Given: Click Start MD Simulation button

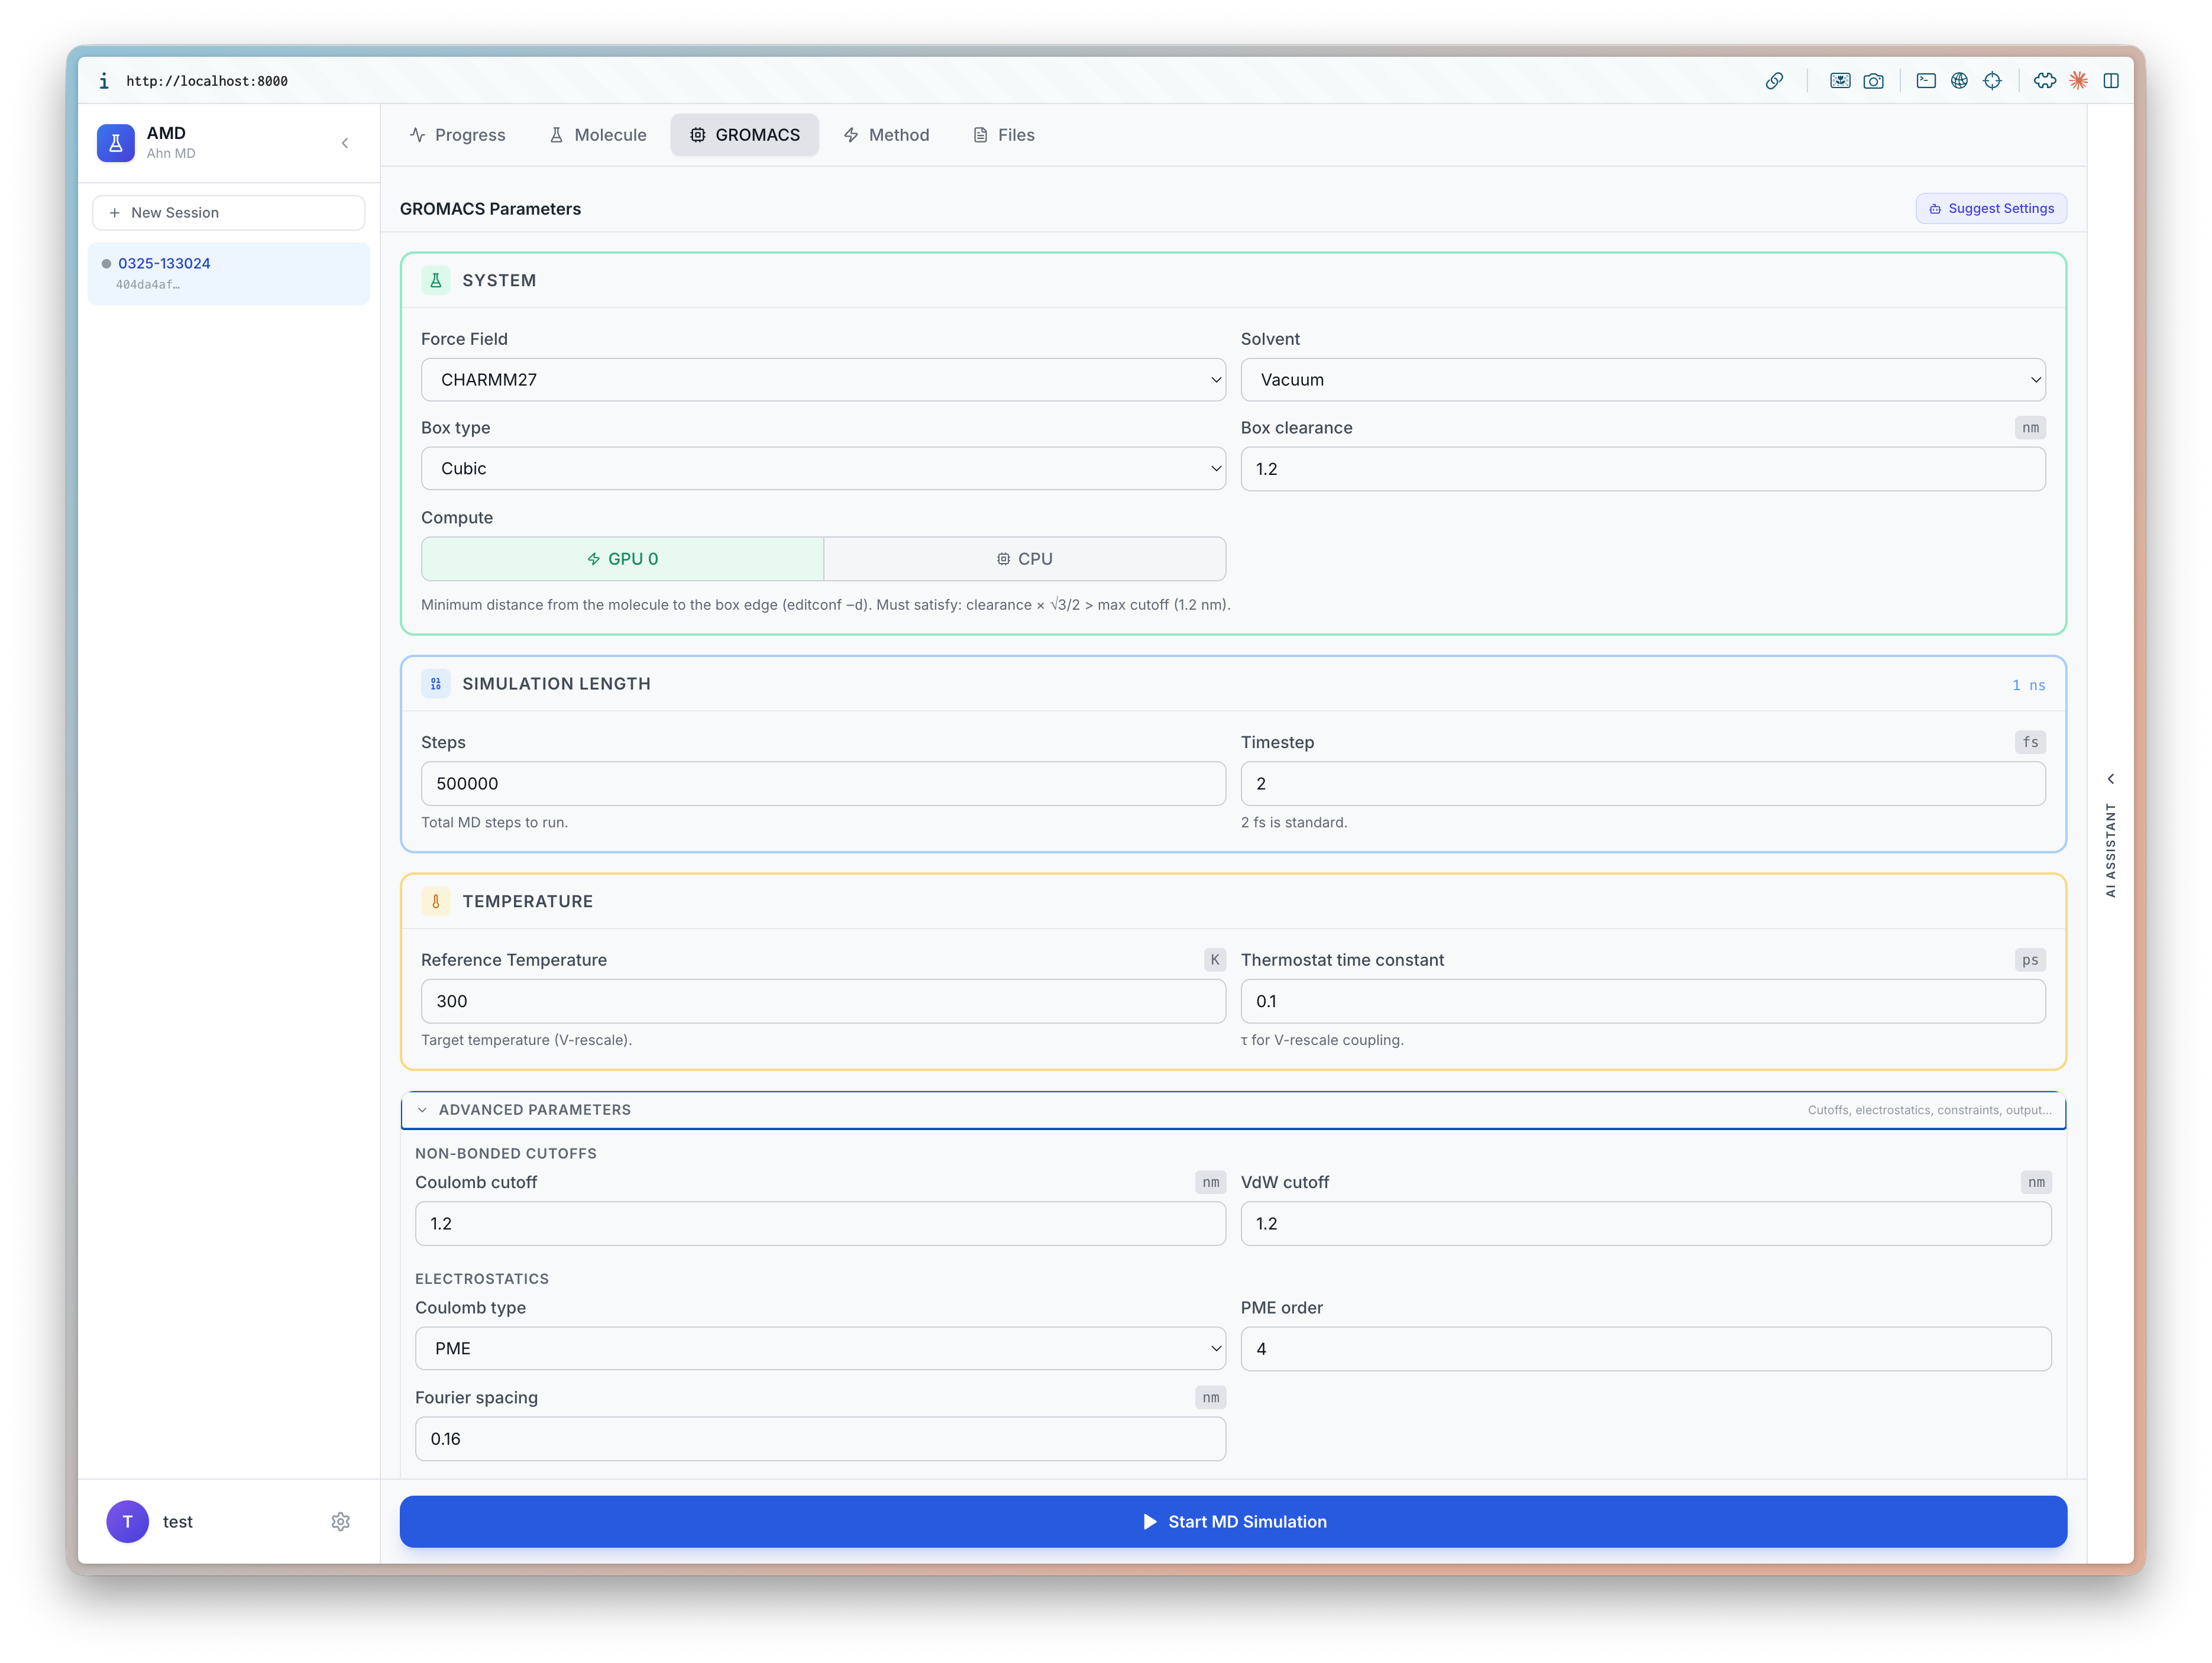Looking at the screenshot, I should pos(1233,1521).
